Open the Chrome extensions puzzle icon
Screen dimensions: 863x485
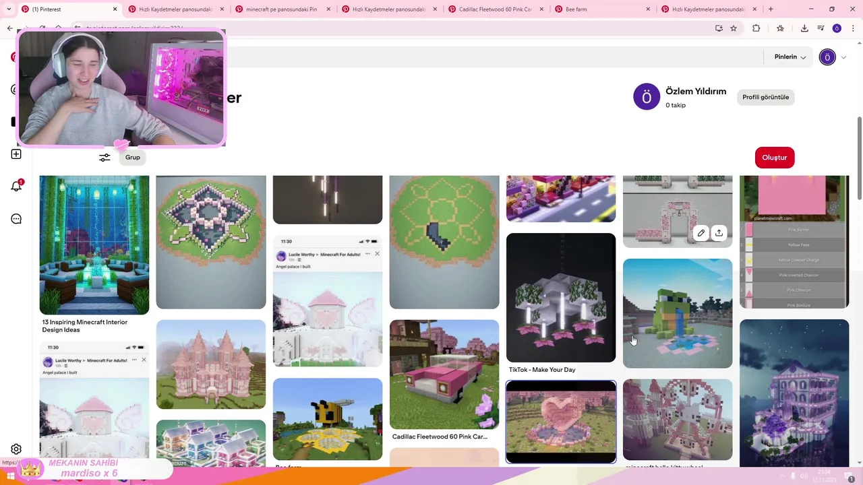pyautogui.click(x=756, y=28)
